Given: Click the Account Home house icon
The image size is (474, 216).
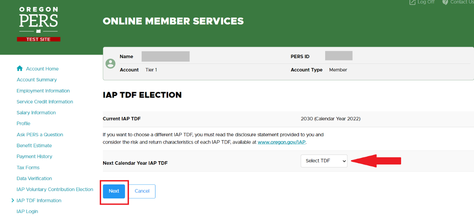Looking at the screenshot, I should coord(20,68).
